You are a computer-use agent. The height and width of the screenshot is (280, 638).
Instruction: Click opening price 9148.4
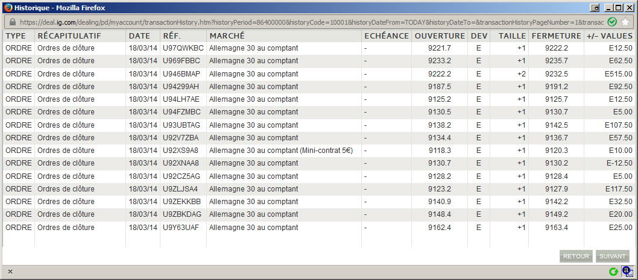tap(440, 214)
